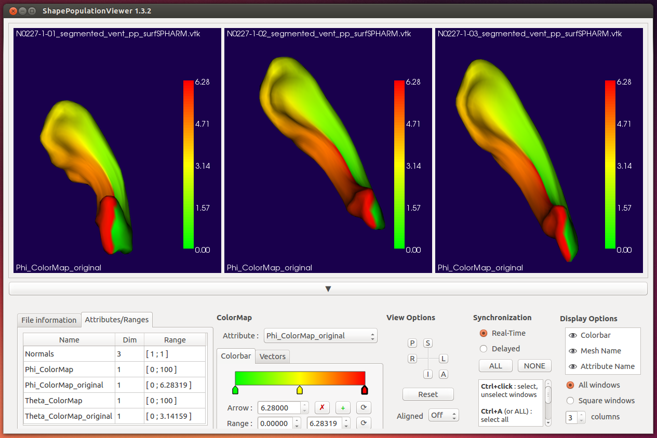The image size is (657, 438).
Task: Delete the selected colormap arrow (red X)
Action: point(322,408)
